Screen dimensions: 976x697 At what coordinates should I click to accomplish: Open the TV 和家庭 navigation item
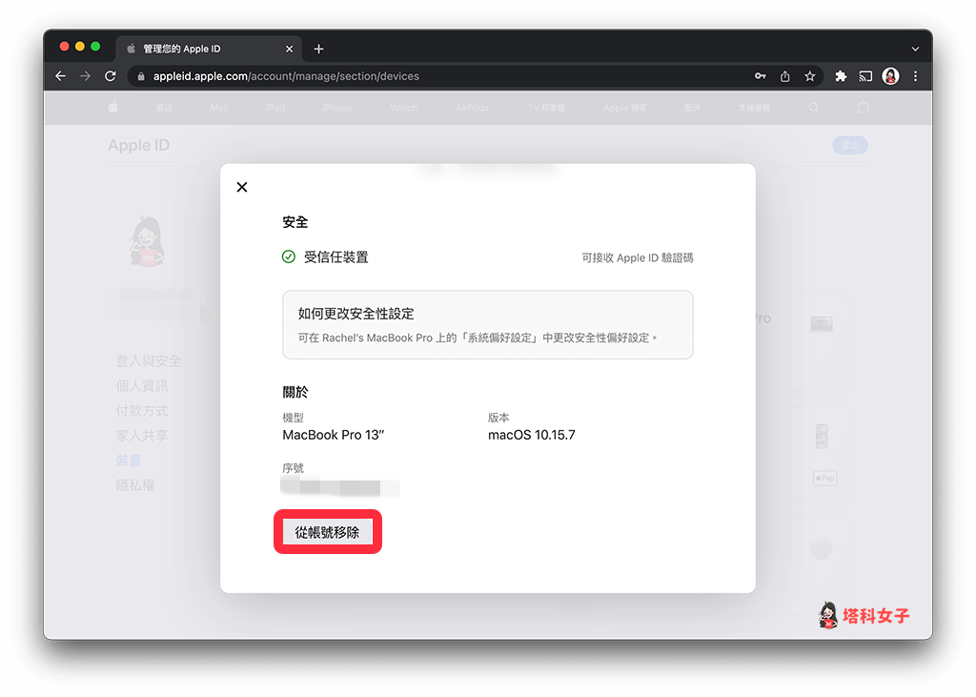pos(546,108)
